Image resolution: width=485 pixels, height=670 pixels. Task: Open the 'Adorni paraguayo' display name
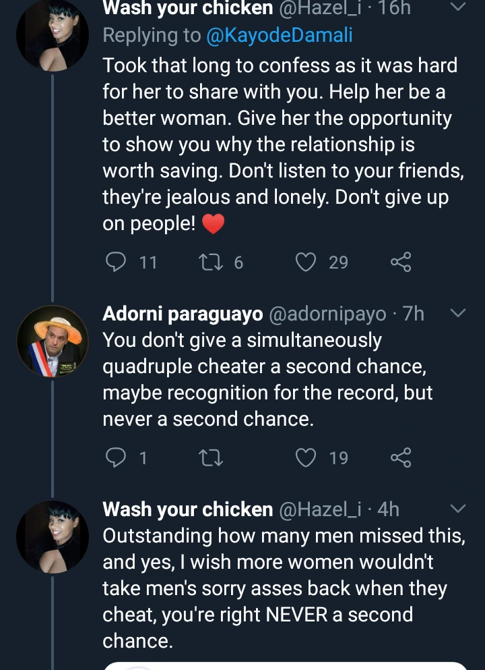pyautogui.click(x=183, y=314)
